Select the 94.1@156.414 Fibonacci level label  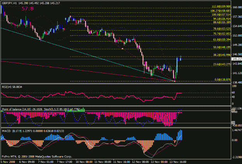(x=222, y=19)
